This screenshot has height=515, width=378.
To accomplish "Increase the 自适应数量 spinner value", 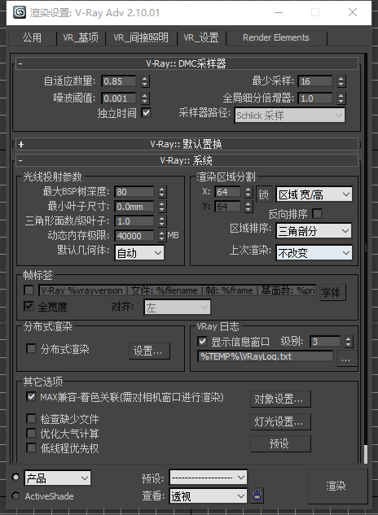I will point(145,78).
